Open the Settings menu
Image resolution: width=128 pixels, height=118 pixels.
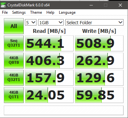pos(19,12)
